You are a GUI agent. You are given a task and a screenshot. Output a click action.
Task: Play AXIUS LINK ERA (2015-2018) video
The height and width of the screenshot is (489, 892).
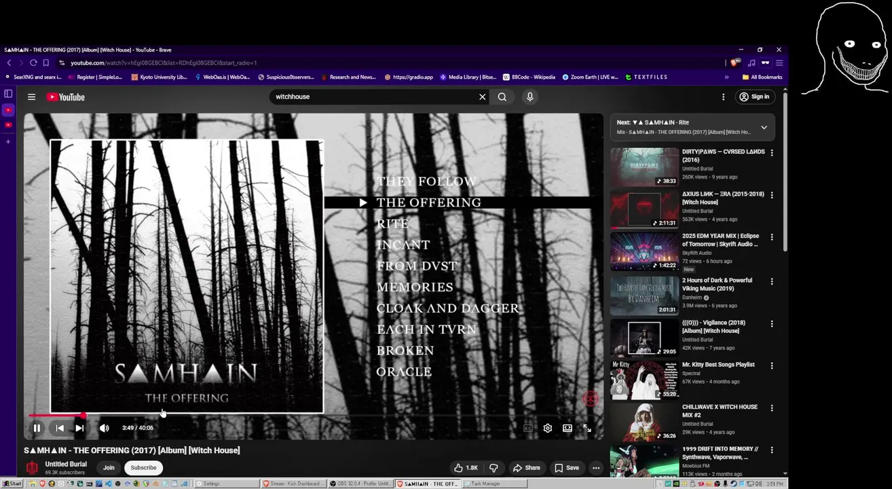coord(644,209)
